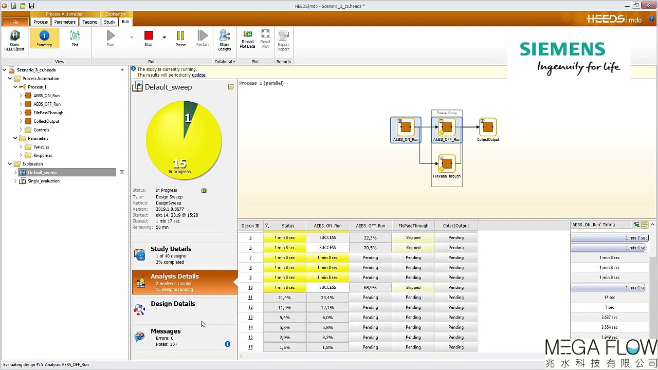
Task: Open design 5 link
Action: tap(250, 238)
